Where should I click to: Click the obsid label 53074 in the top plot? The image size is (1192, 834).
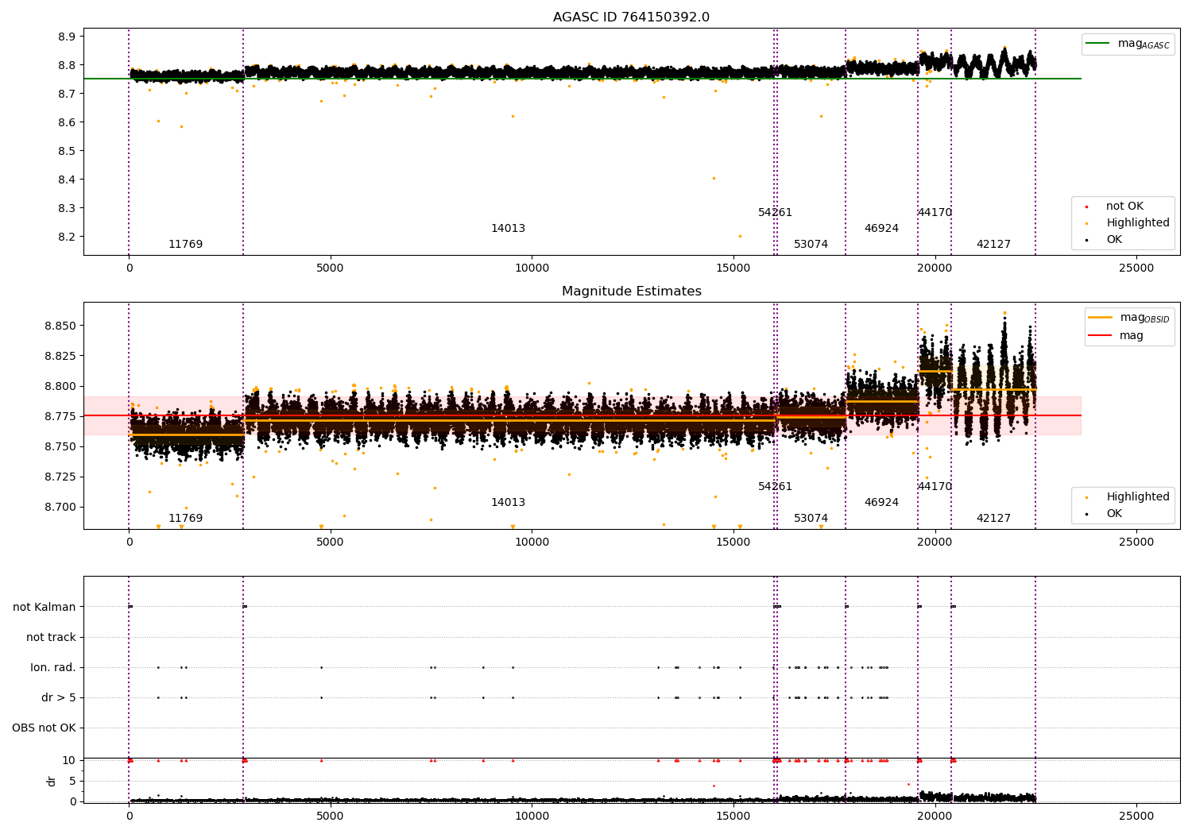(x=811, y=245)
